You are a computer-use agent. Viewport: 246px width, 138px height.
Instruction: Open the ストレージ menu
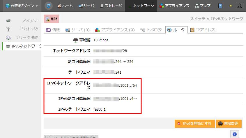coord(111,6)
